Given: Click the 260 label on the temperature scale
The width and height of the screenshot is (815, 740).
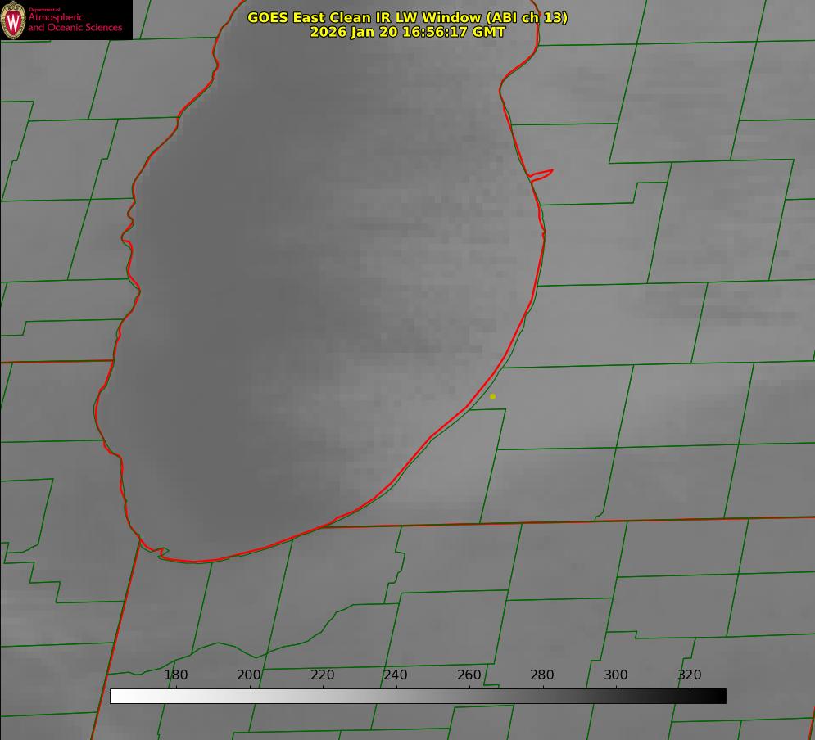Looking at the screenshot, I should (x=469, y=675).
